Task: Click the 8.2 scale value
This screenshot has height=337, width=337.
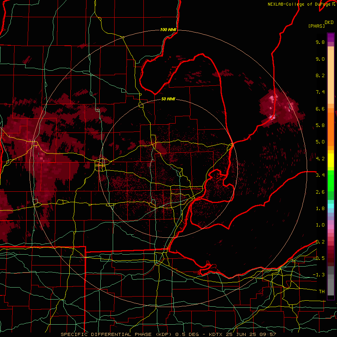Action: [x=320, y=75]
